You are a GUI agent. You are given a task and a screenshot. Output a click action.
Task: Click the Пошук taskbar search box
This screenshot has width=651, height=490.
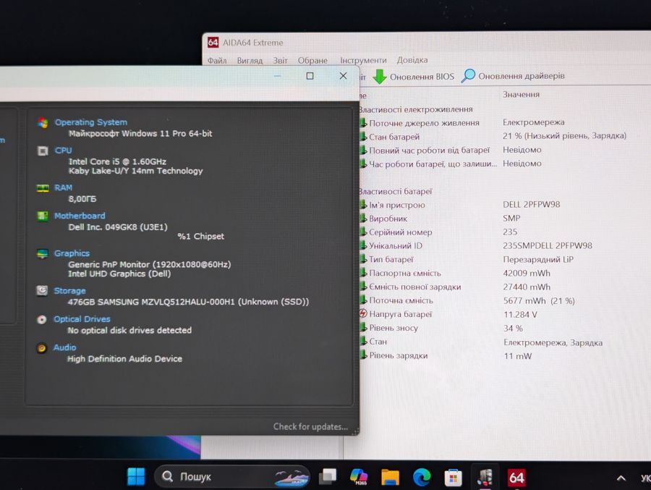click(x=232, y=476)
